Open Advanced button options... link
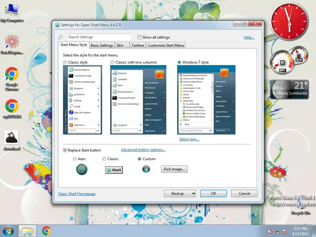 [x=143, y=150]
